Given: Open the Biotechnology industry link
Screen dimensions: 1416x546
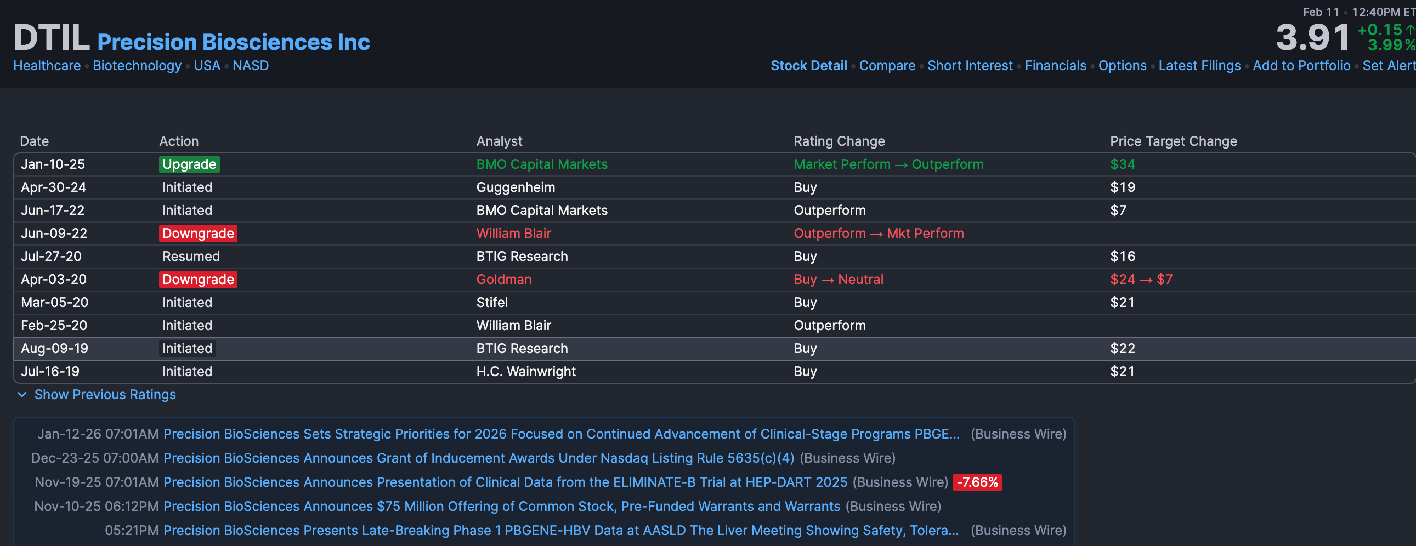Looking at the screenshot, I should 137,66.
